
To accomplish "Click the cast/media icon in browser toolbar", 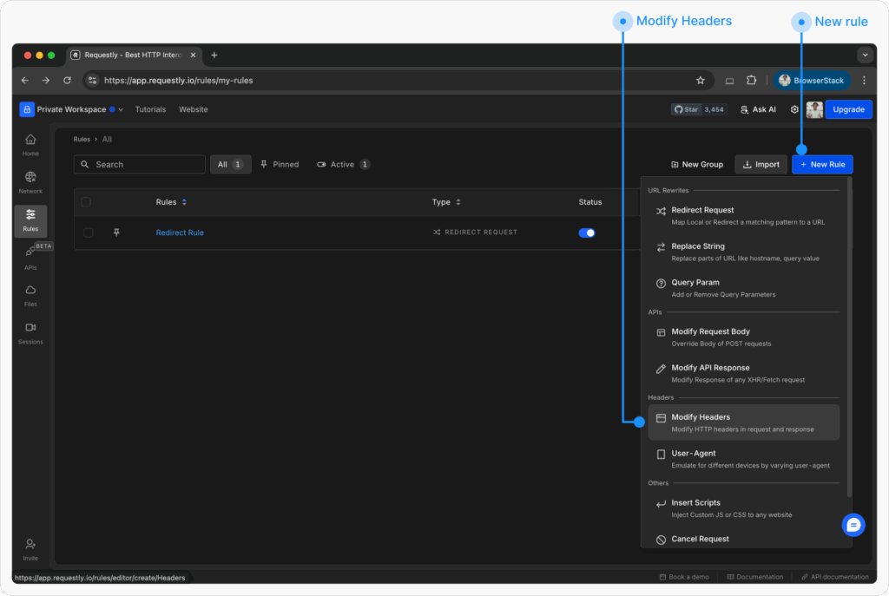I will (729, 81).
